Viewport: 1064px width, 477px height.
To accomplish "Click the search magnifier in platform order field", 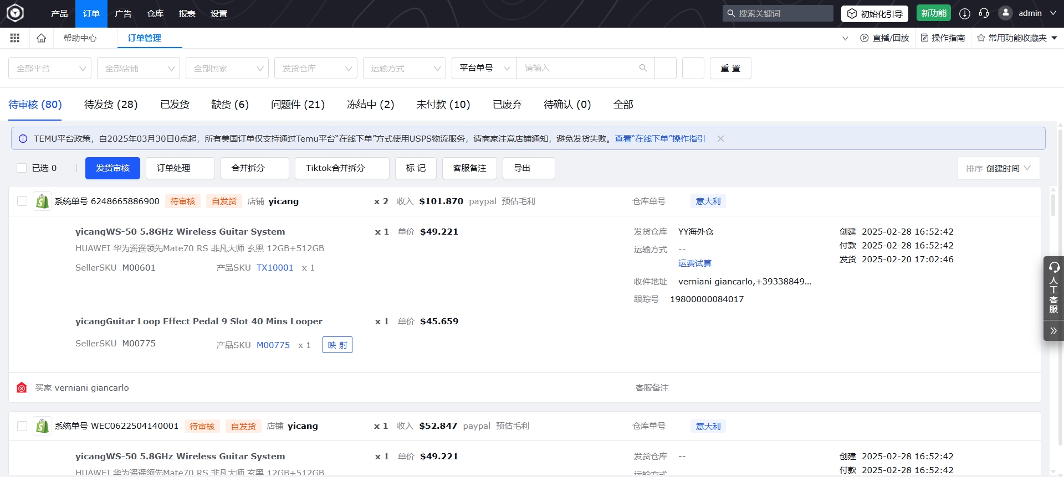I will [643, 68].
